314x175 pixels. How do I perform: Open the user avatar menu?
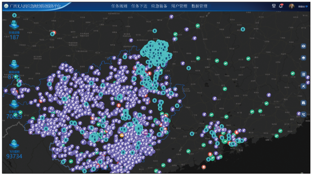tap(292, 6)
